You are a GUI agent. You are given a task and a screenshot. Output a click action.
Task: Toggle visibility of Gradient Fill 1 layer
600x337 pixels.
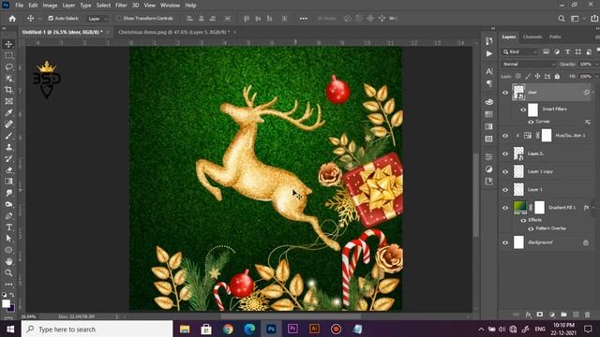[x=505, y=208]
